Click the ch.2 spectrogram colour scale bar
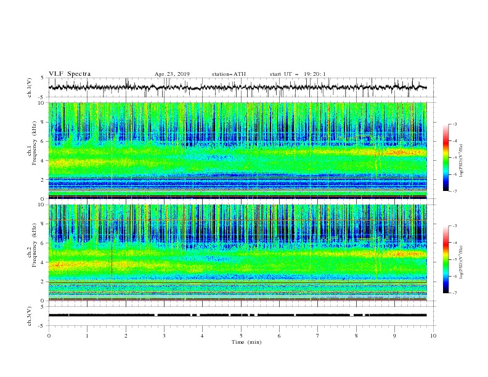Screen dimensions: 488x377 [446, 259]
